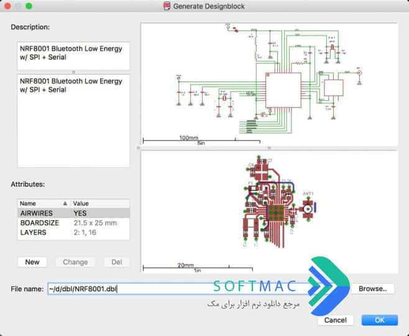The width and height of the screenshot is (409, 336).
Task: Click the Del attribute button
Action: pos(117,262)
